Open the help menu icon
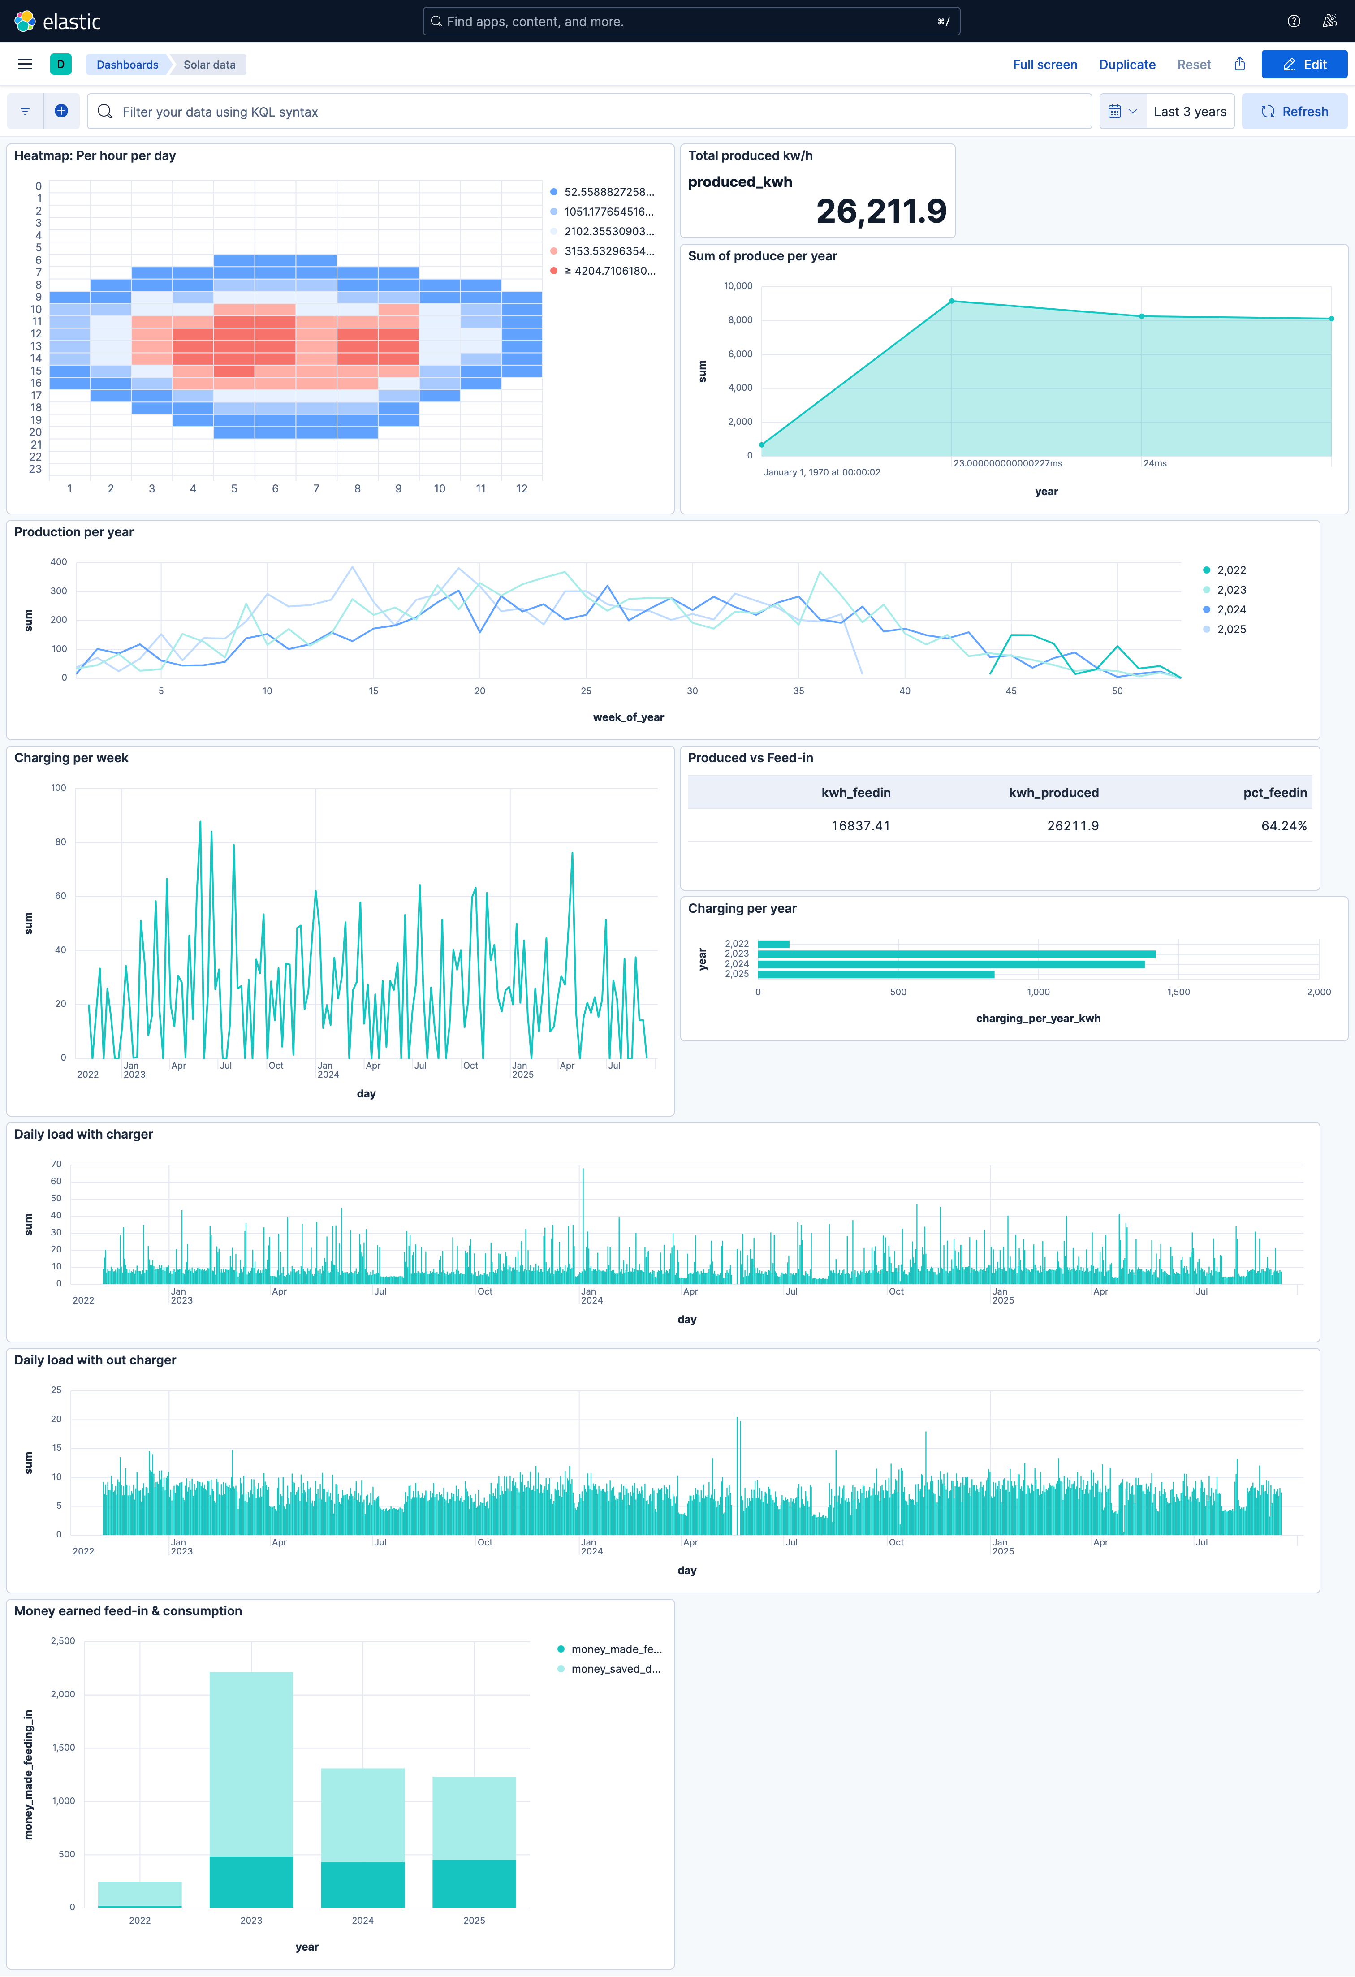The width and height of the screenshot is (1355, 1977). tap(1293, 21)
